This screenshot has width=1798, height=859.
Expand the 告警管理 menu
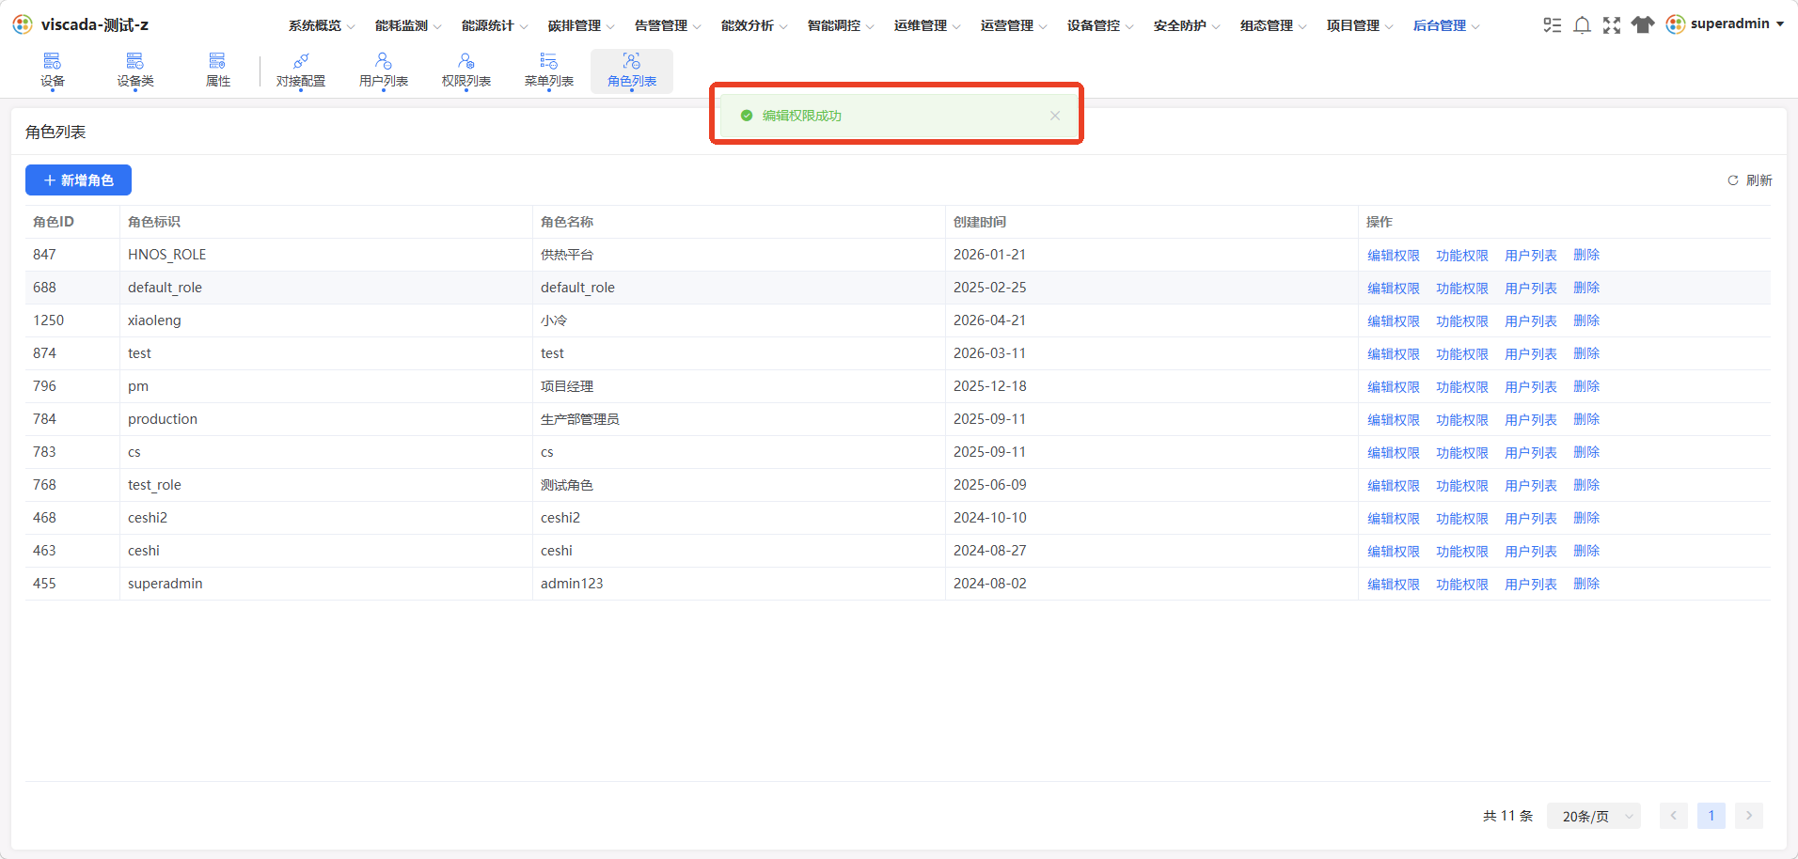[668, 25]
